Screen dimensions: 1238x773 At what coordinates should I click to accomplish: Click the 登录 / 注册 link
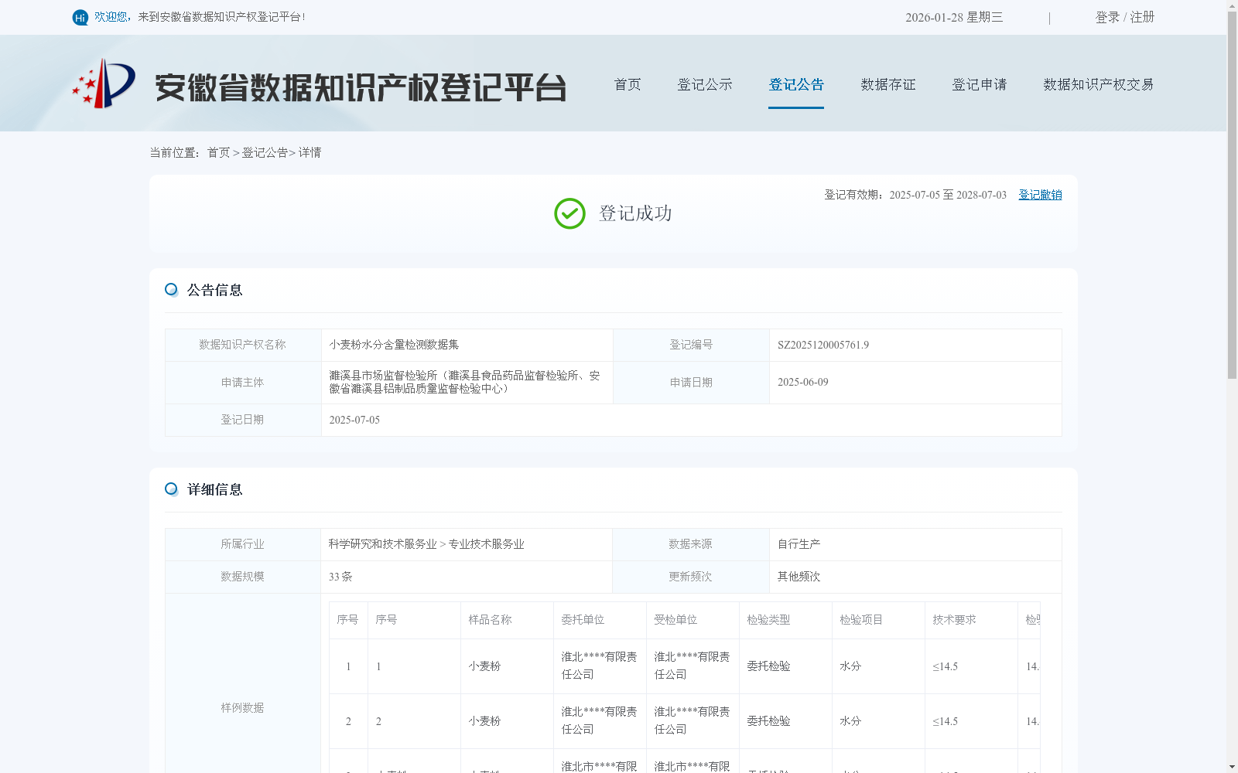pos(1125,17)
